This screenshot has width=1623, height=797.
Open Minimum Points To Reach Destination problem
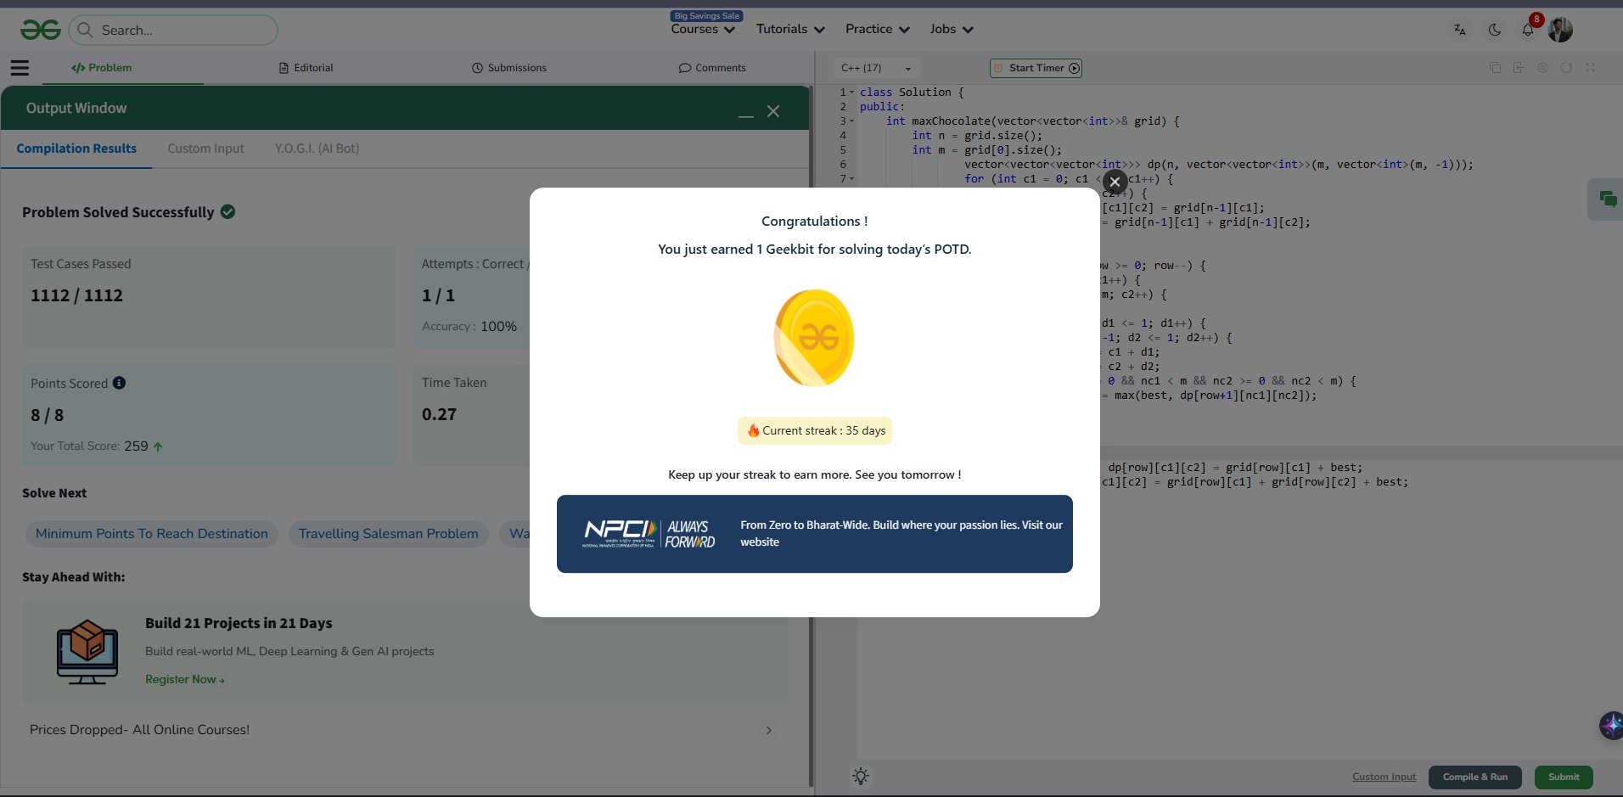[151, 534]
